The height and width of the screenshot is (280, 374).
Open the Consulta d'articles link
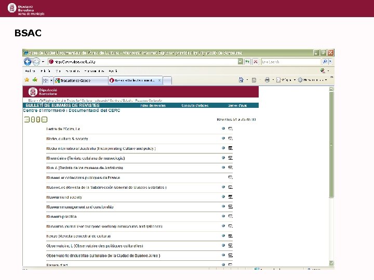point(195,105)
